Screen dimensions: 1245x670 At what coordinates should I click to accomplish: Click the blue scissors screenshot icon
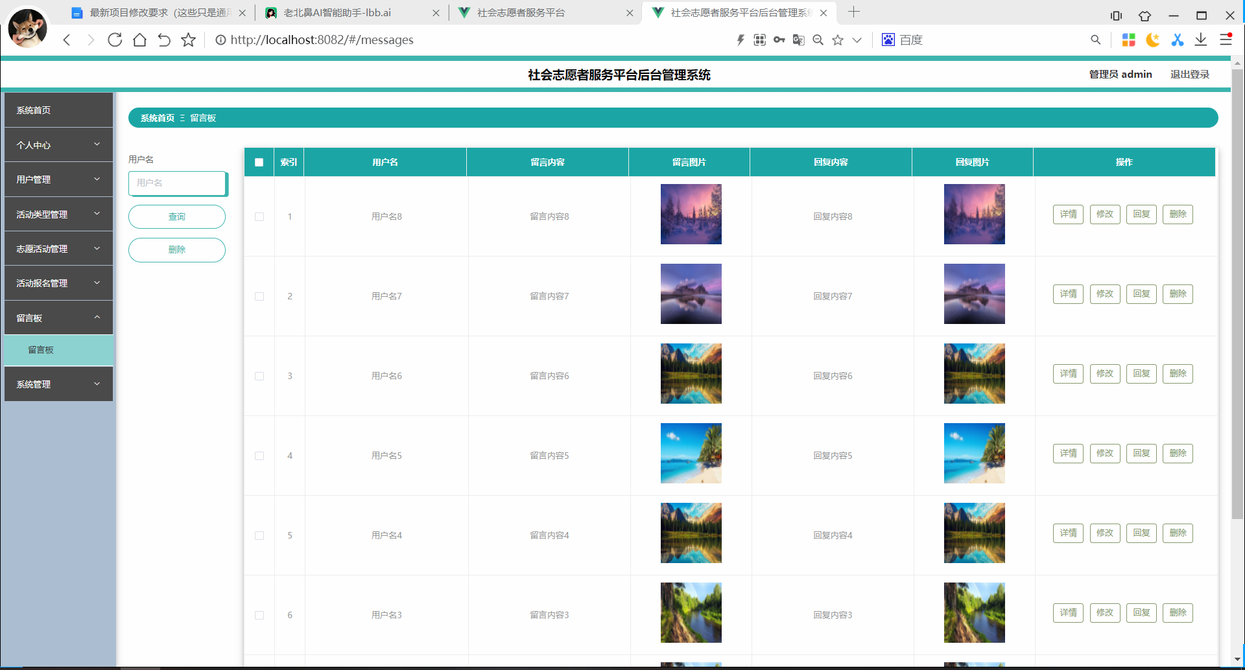tap(1178, 40)
